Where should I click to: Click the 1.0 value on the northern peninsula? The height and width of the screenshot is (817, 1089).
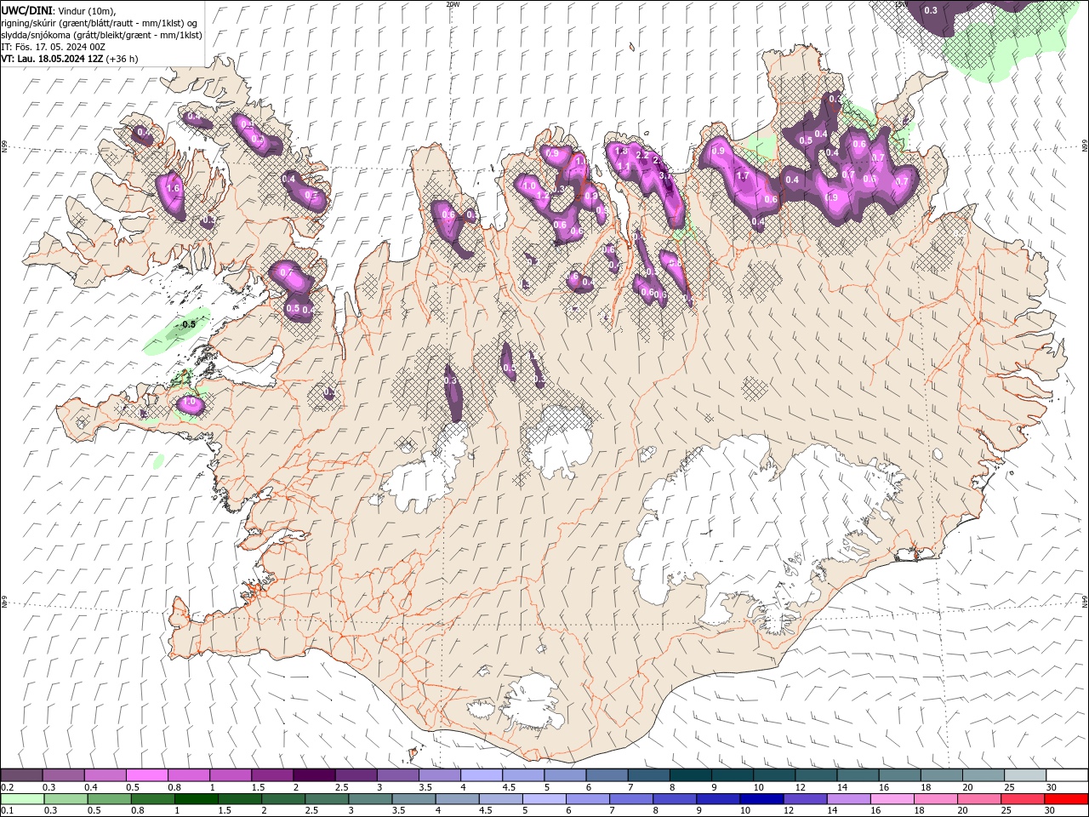coord(529,186)
